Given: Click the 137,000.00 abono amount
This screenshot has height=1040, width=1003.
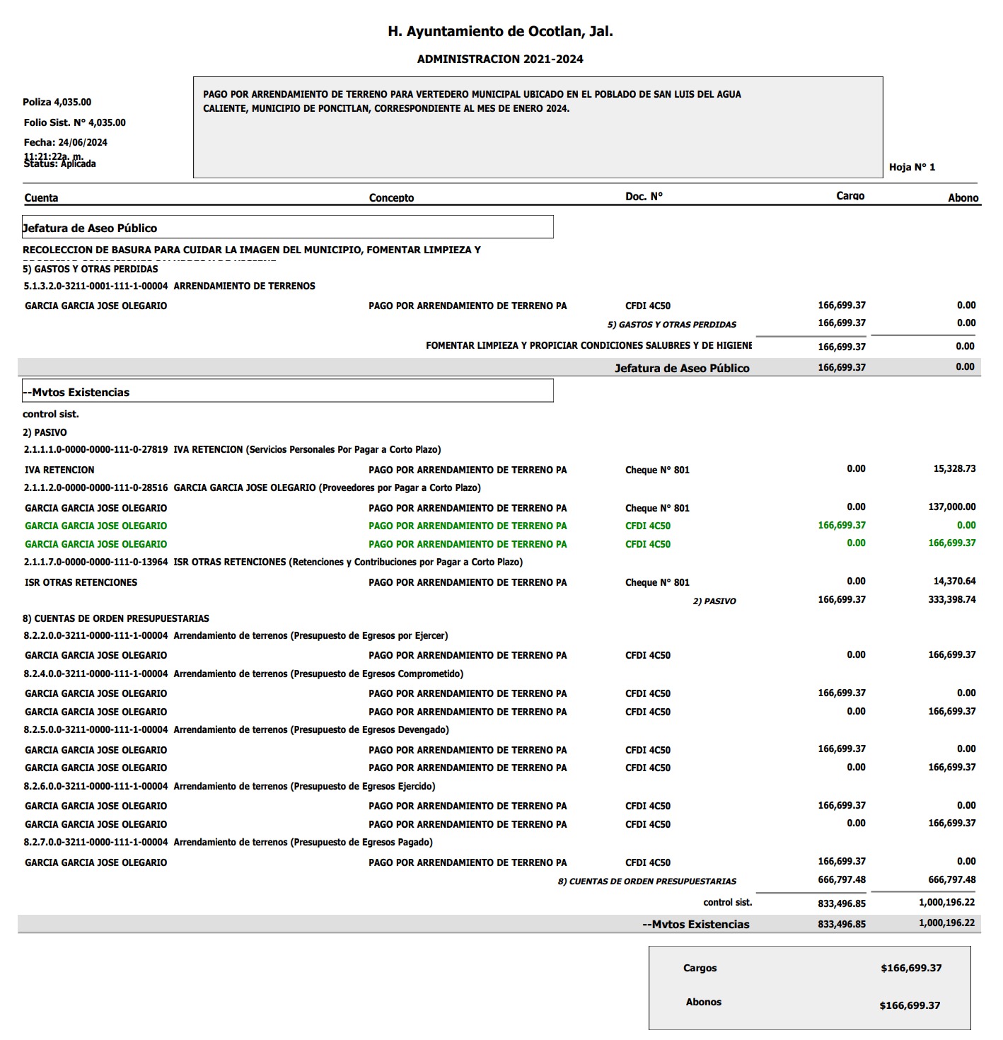Looking at the screenshot, I should (951, 507).
